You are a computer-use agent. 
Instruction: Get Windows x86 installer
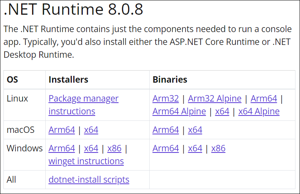click(x=114, y=149)
